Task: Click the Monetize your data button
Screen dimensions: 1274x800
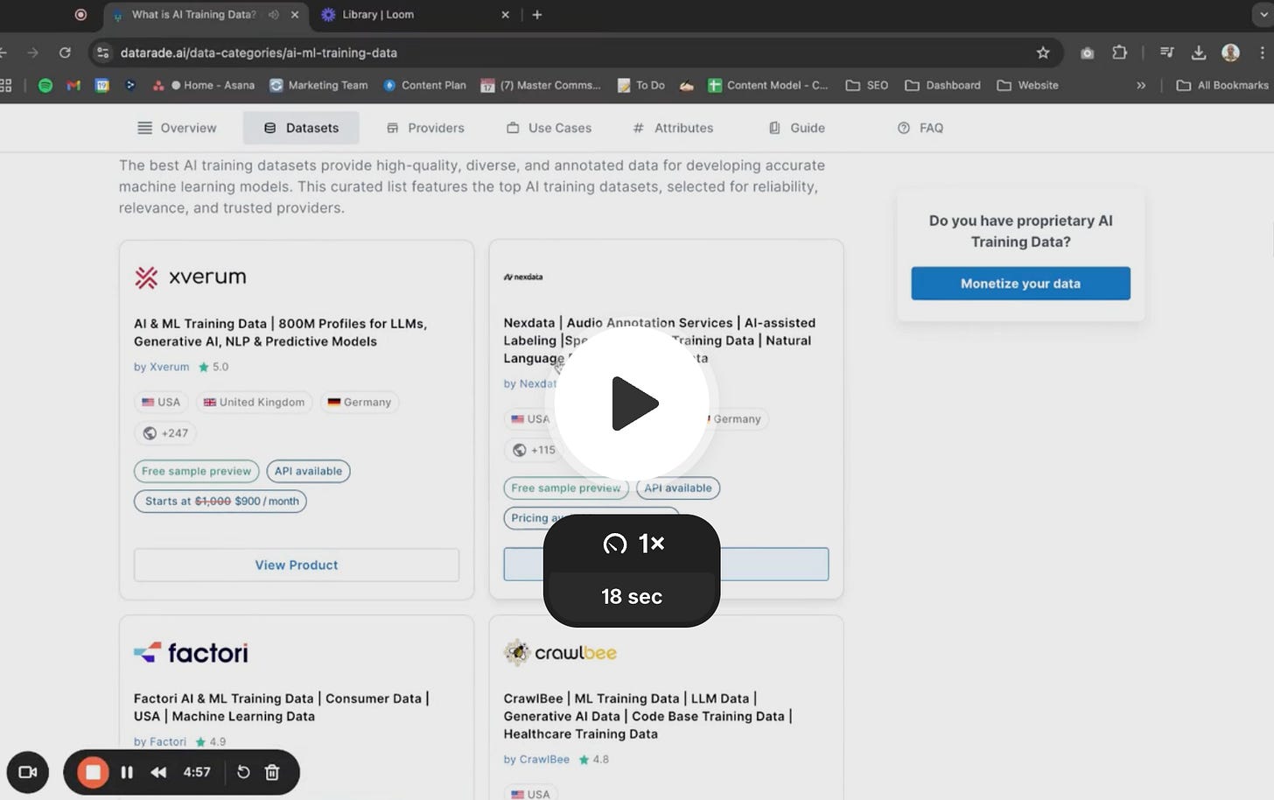Action: [1020, 284]
